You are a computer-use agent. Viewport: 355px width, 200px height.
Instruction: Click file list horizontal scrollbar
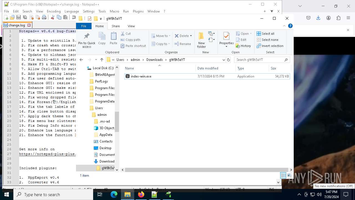(206, 170)
